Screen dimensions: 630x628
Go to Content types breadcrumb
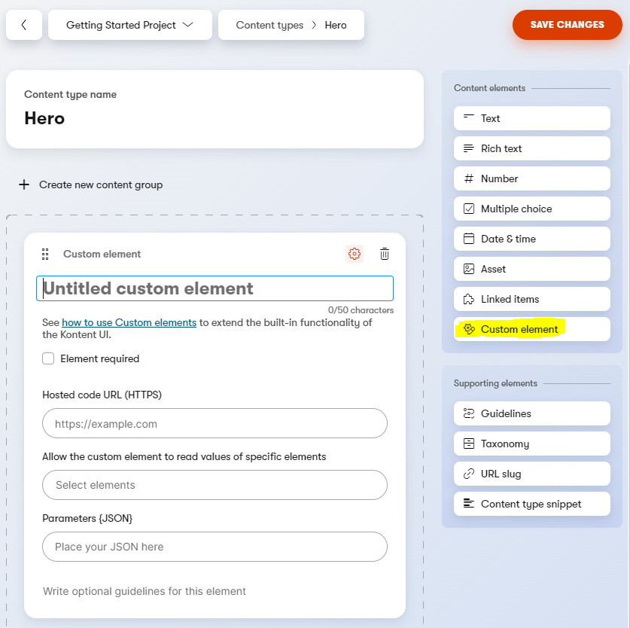pyautogui.click(x=269, y=25)
